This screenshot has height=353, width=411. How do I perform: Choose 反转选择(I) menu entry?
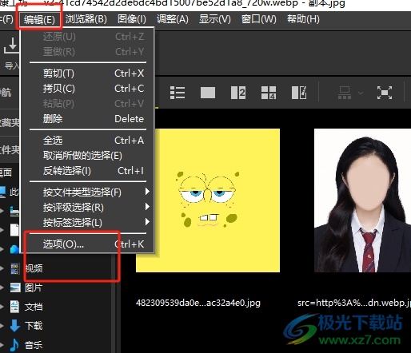click(x=88, y=171)
